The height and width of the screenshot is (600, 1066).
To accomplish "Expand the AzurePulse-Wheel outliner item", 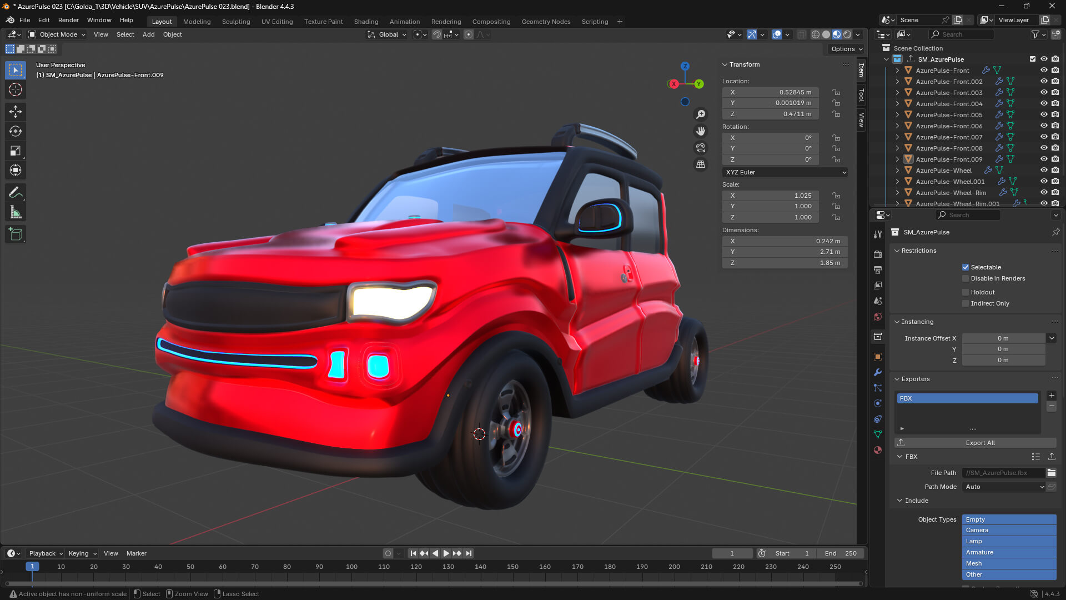I will (x=897, y=171).
